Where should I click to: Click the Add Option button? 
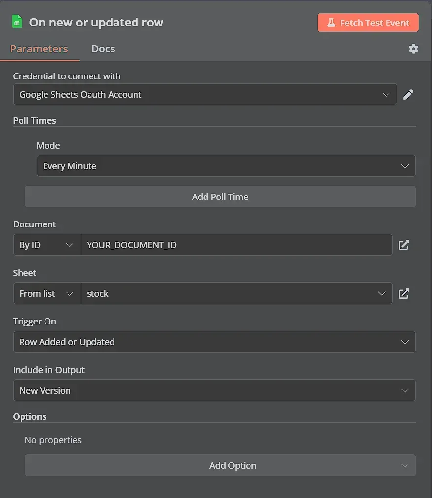220,465
